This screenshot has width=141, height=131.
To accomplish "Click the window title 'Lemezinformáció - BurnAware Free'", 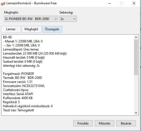I will (x=31, y=3).
